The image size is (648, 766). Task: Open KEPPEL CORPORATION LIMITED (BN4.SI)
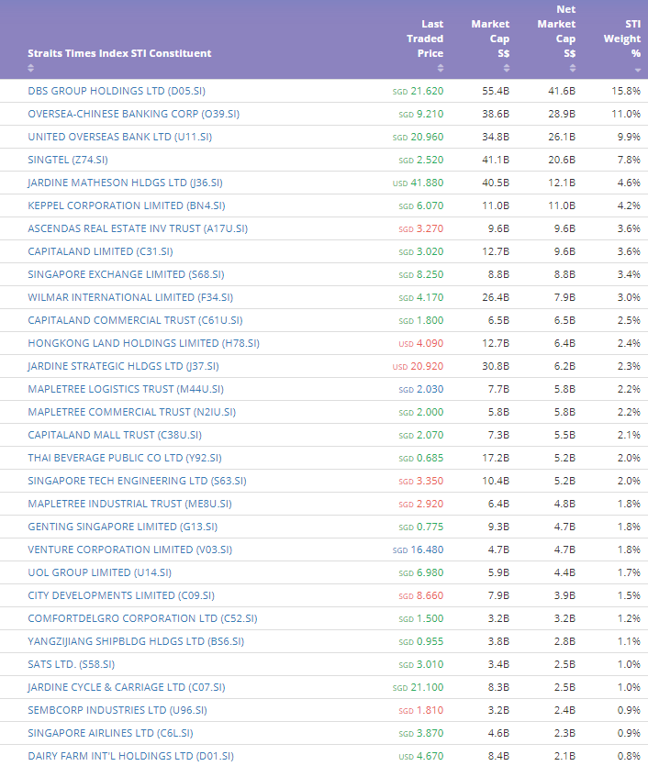click(127, 205)
